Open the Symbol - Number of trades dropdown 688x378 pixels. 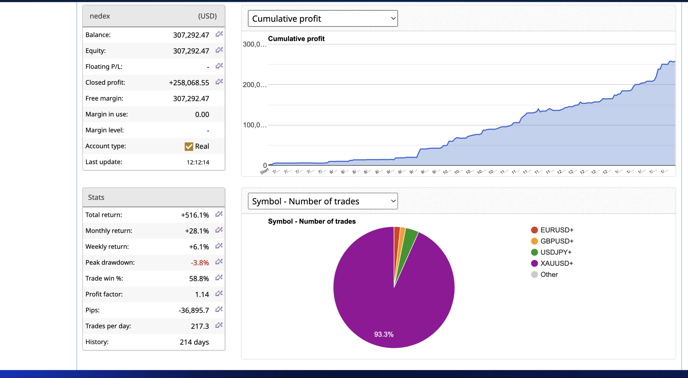322,201
